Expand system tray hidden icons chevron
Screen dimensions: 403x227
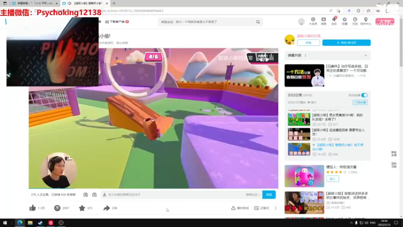click(351, 223)
